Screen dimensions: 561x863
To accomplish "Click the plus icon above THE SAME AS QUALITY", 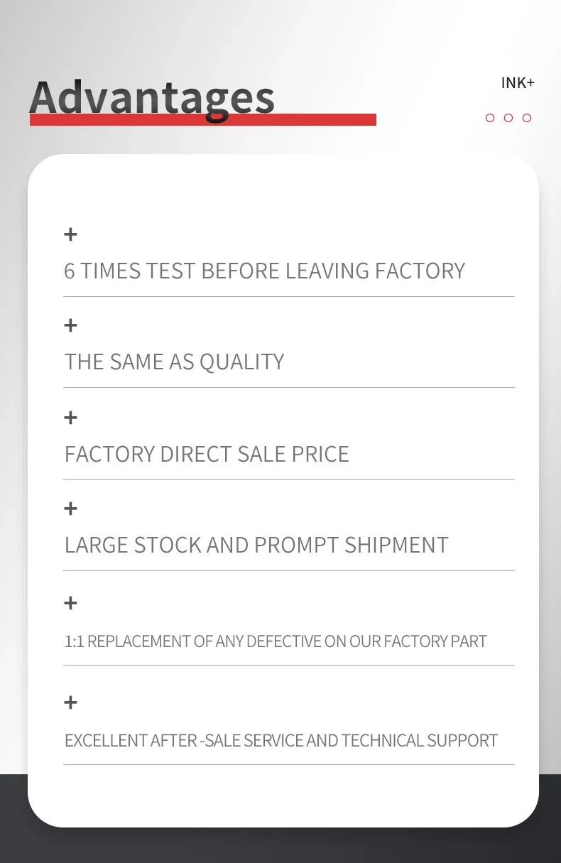I will coord(70,325).
